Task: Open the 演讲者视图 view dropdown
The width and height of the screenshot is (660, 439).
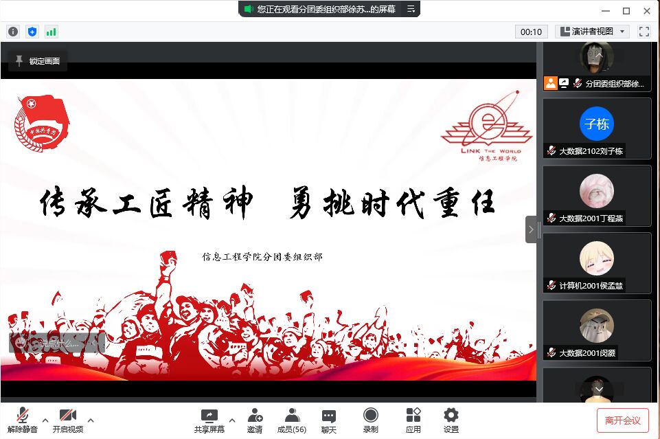Action: pos(592,32)
